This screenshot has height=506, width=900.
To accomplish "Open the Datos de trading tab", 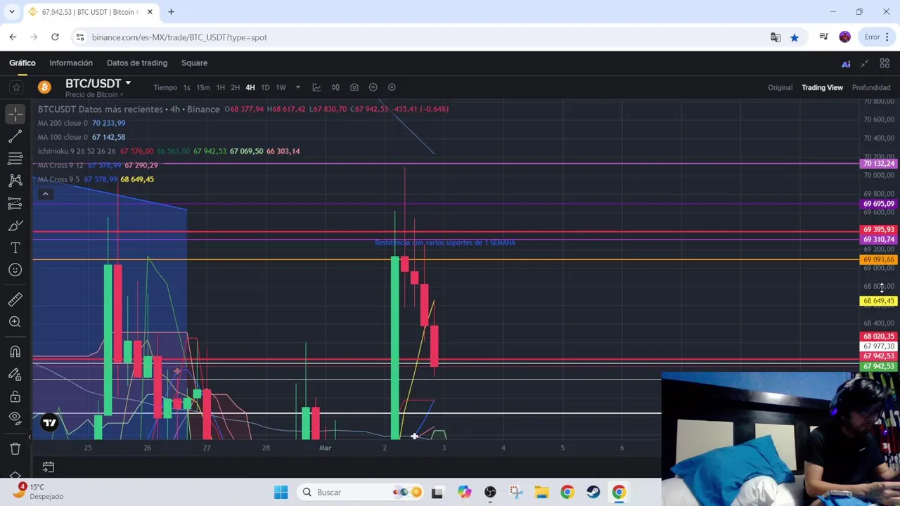I will (137, 63).
